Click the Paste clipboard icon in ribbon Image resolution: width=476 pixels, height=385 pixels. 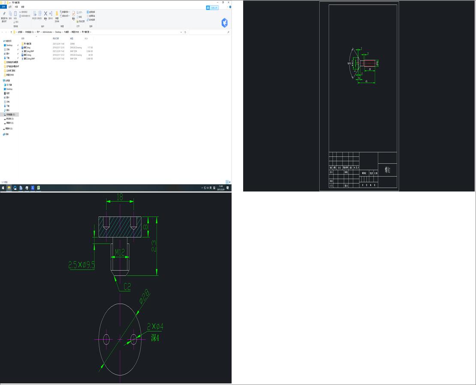click(x=15, y=14)
